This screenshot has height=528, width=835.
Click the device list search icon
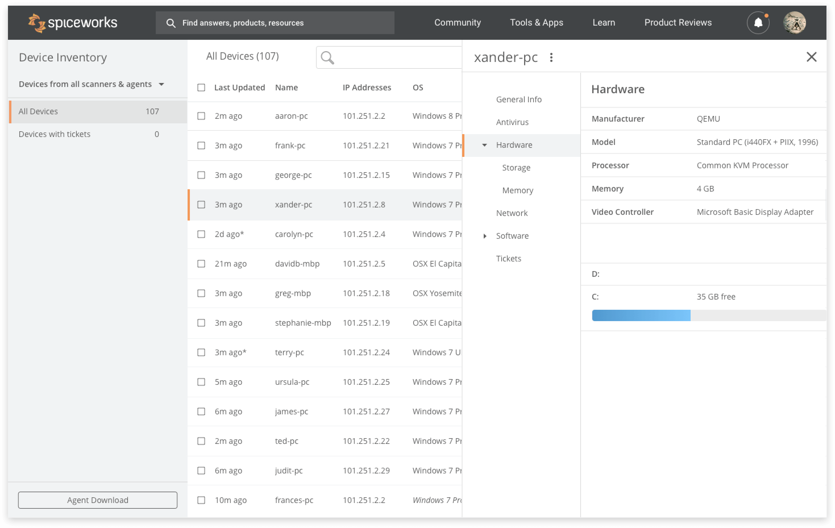[327, 58]
